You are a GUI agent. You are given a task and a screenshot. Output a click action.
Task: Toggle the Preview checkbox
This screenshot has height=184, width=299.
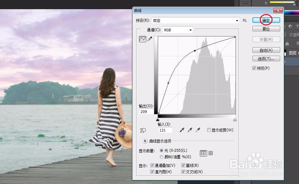[254, 68]
